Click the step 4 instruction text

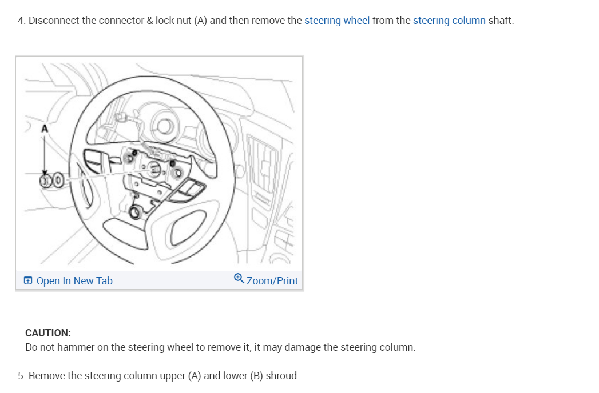pos(266,21)
